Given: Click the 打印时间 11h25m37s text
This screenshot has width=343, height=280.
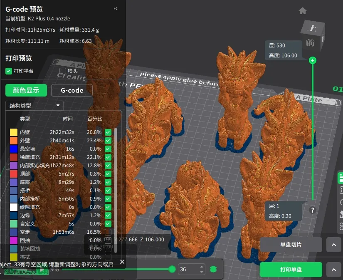Looking at the screenshot, I should tap(30, 30).
